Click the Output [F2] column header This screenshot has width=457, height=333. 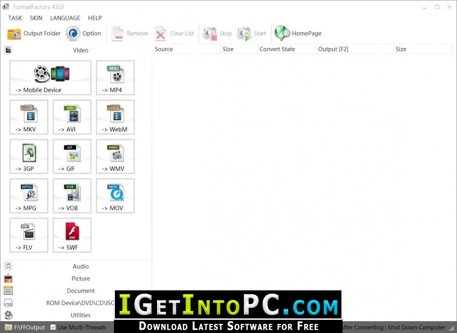tap(355, 49)
